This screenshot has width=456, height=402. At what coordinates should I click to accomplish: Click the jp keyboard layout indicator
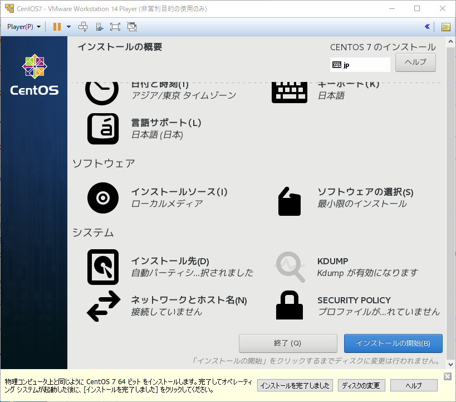coord(360,65)
